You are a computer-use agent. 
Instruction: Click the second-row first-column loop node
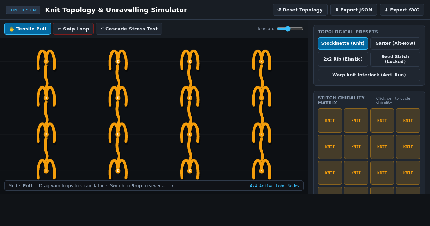pyautogui.click(x=46, y=98)
